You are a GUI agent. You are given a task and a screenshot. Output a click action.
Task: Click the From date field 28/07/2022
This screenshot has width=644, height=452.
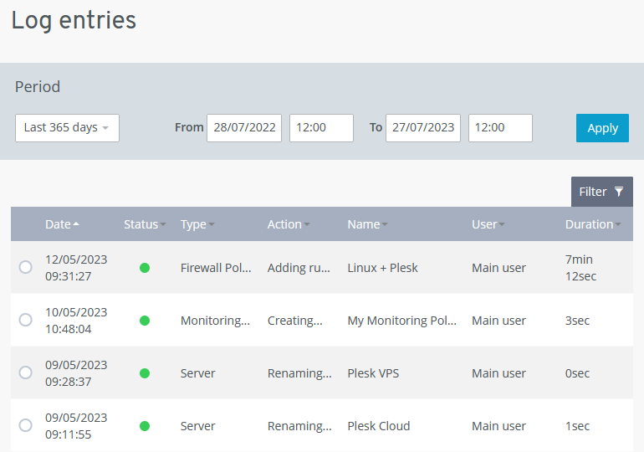[244, 128]
